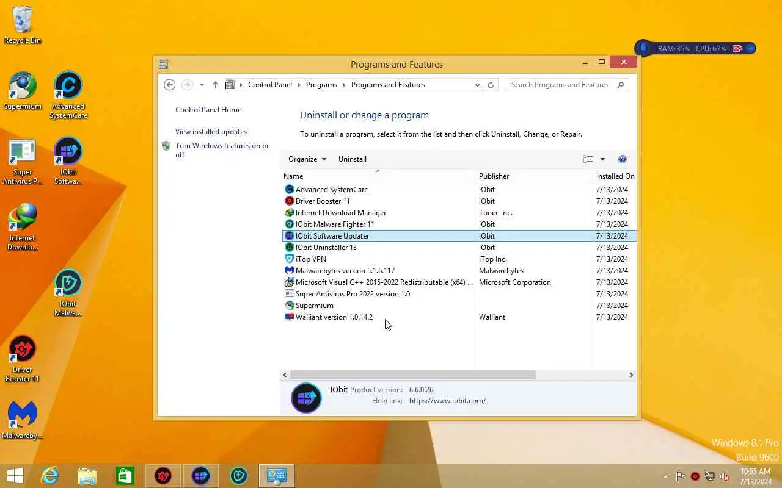Select Advanced SystemCare in the program list
The height and width of the screenshot is (488, 782).
click(458, 190)
